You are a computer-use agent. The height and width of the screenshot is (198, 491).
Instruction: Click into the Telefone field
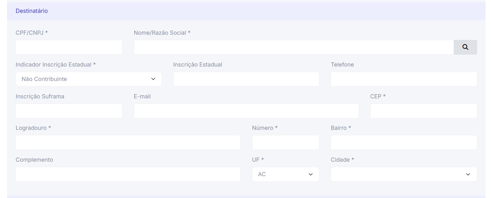pyautogui.click(x=404, y=79)
